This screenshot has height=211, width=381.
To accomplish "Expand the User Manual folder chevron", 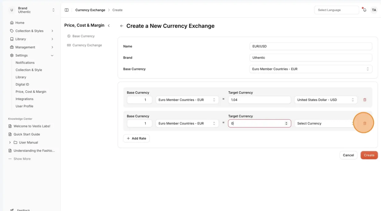I will point(10,142).
